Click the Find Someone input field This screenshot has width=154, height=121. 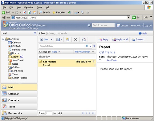coord(103,25)
